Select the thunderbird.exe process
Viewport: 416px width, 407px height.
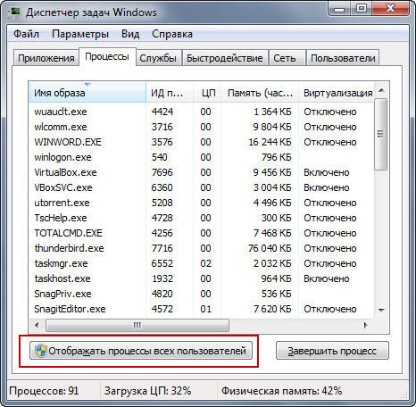coord(202,248)
